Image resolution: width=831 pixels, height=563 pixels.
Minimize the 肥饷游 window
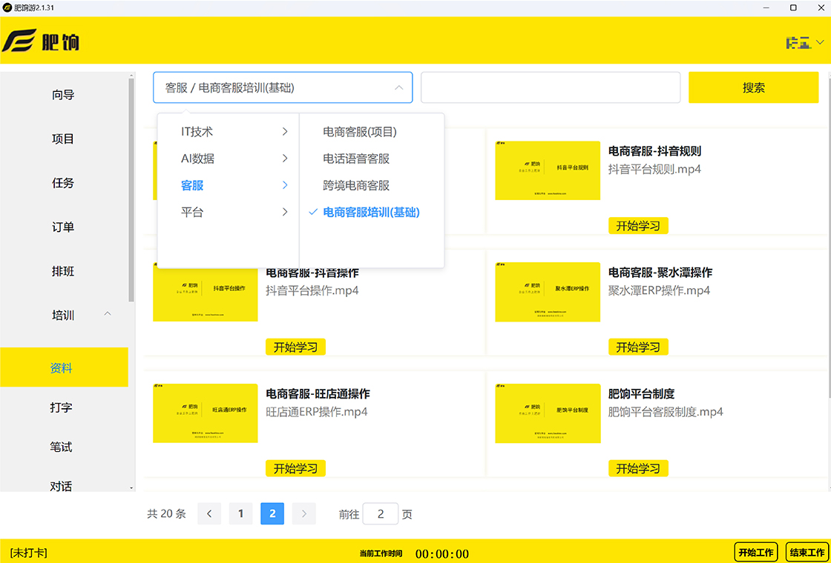[x=767, y=7]
